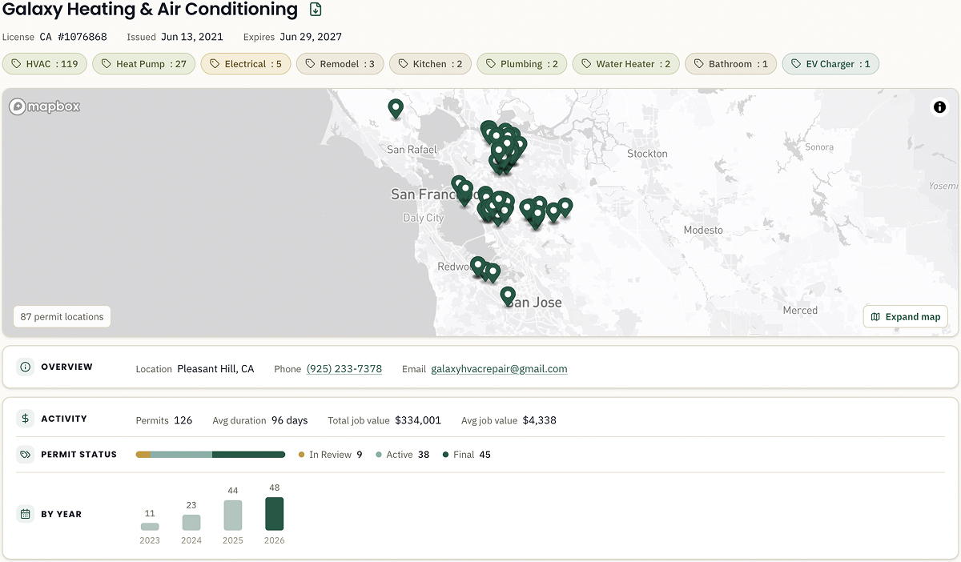
Task: Open the galaxyhvacrepair@gmail.com email link
Action: (499, 369)
